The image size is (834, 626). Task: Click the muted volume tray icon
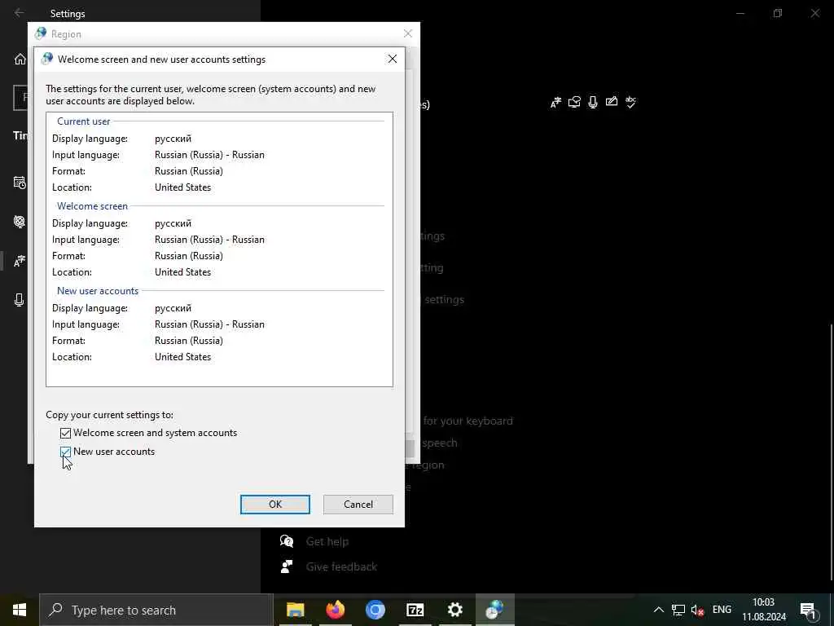pos(697,610)
